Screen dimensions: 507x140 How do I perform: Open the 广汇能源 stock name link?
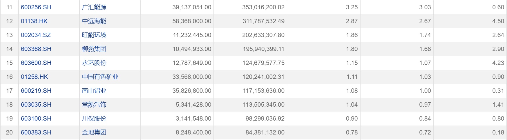(94, 7)
